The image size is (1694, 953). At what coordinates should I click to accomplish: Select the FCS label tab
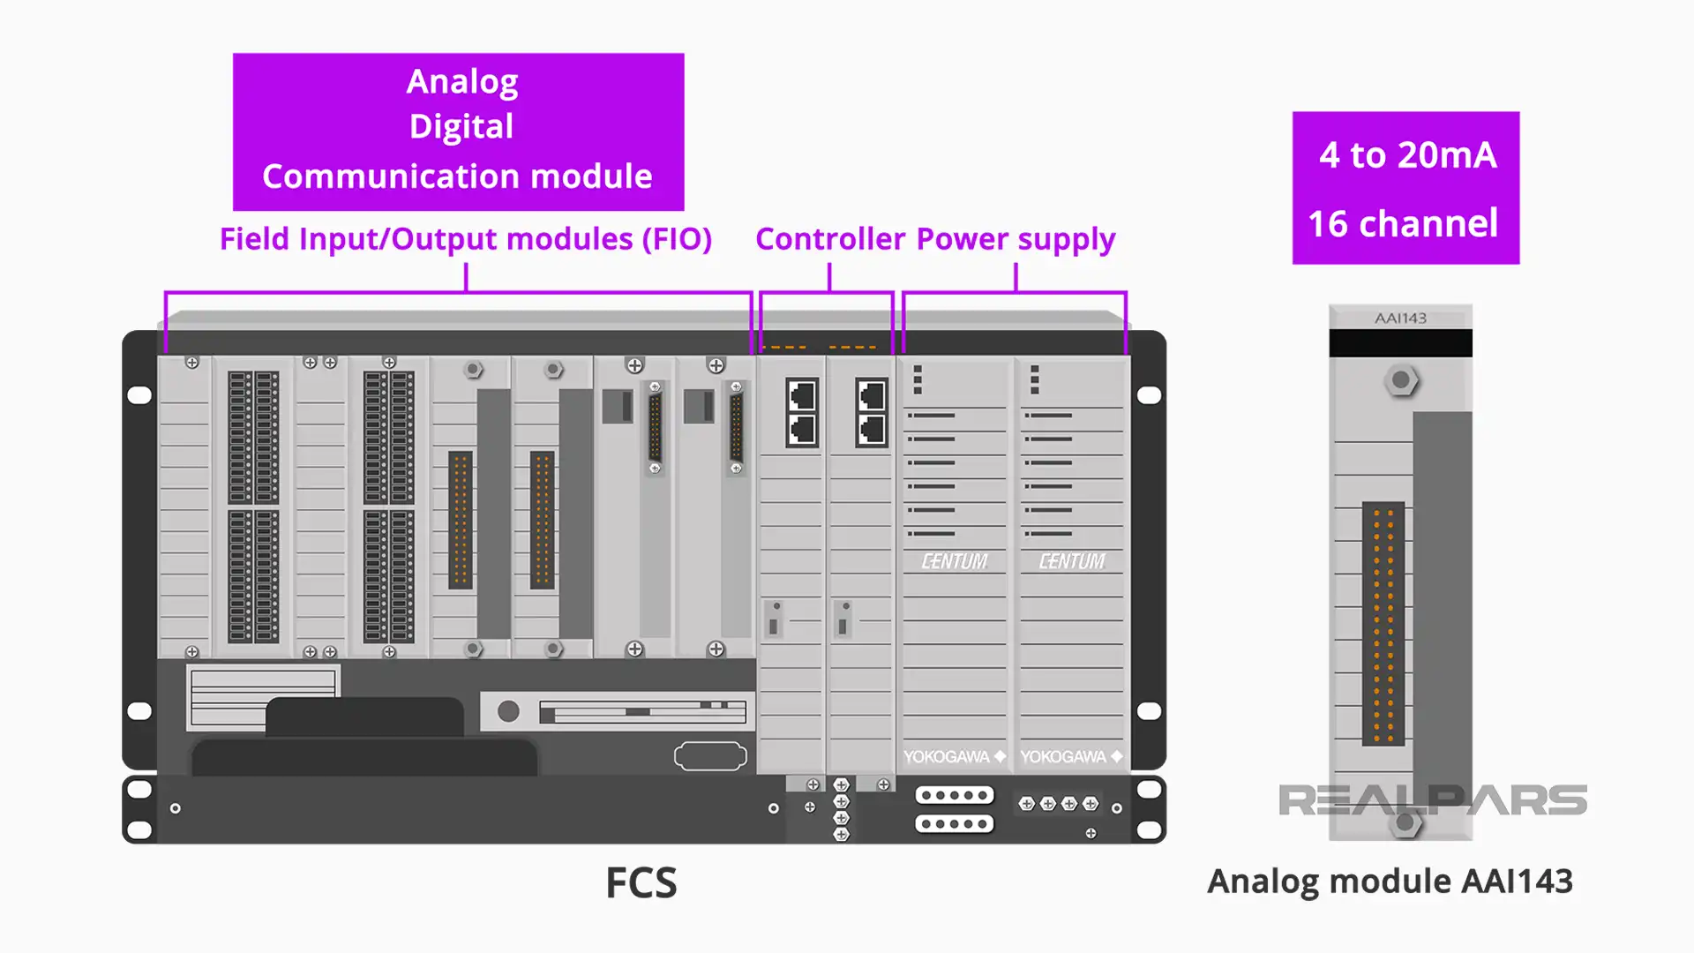(645, 881)
